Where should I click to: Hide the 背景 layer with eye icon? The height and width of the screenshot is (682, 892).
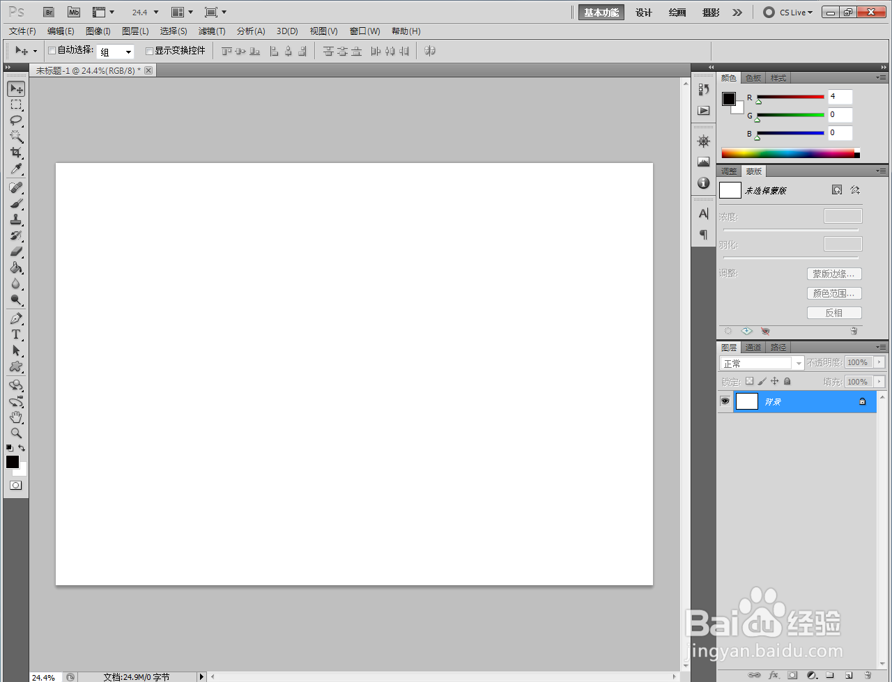point(725,401)
